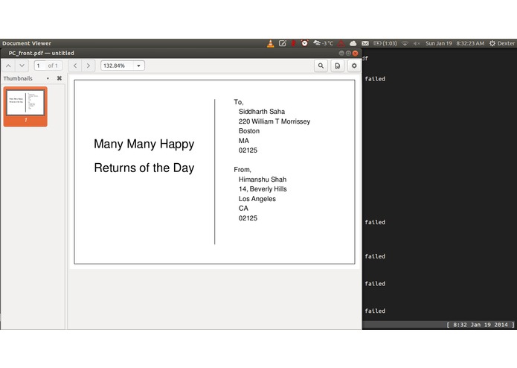The width and height of the screenshot is (517, 368).
Task: Open the cloud sync indicator
Action: 353,43
